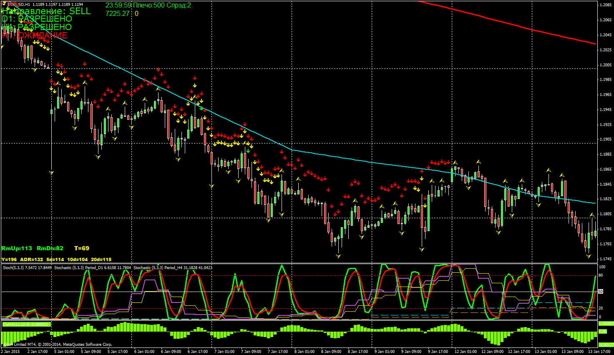Click the '13 Jan 17:00' time axis label
Image resolution: width=614 pixels, height=355 pixels.
click(599, 352)
